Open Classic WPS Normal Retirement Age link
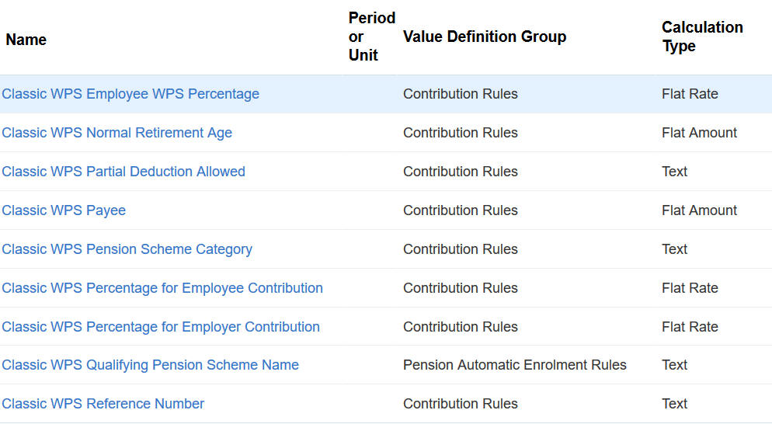Screen dimensions: 772x424 point(116,133)
